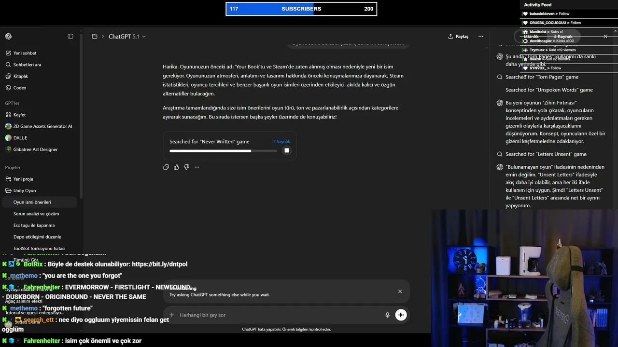Open the ChatGPT 5.1 model dropdown
Viewport: 618px width, 347px height.
pos(127,37)
